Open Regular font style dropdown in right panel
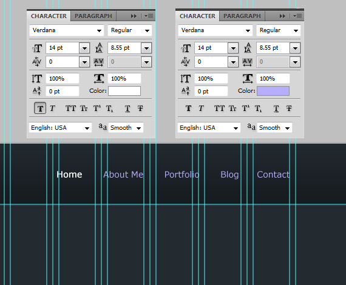This screenshot has width=346, height=285. 279,30
